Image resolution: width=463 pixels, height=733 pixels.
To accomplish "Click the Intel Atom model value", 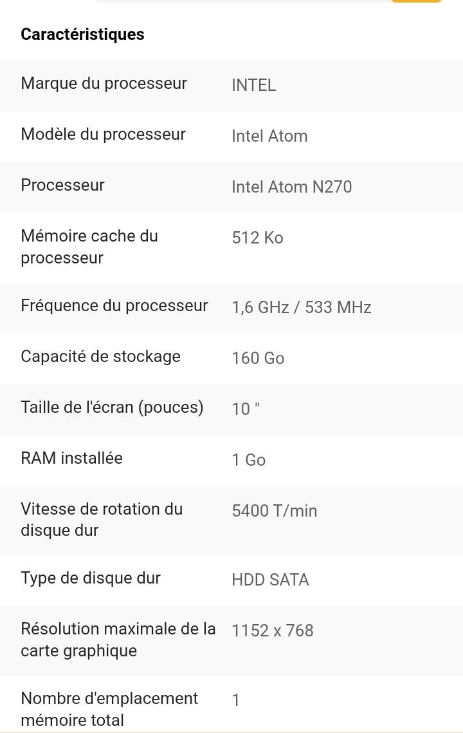I will click(270, 136).
